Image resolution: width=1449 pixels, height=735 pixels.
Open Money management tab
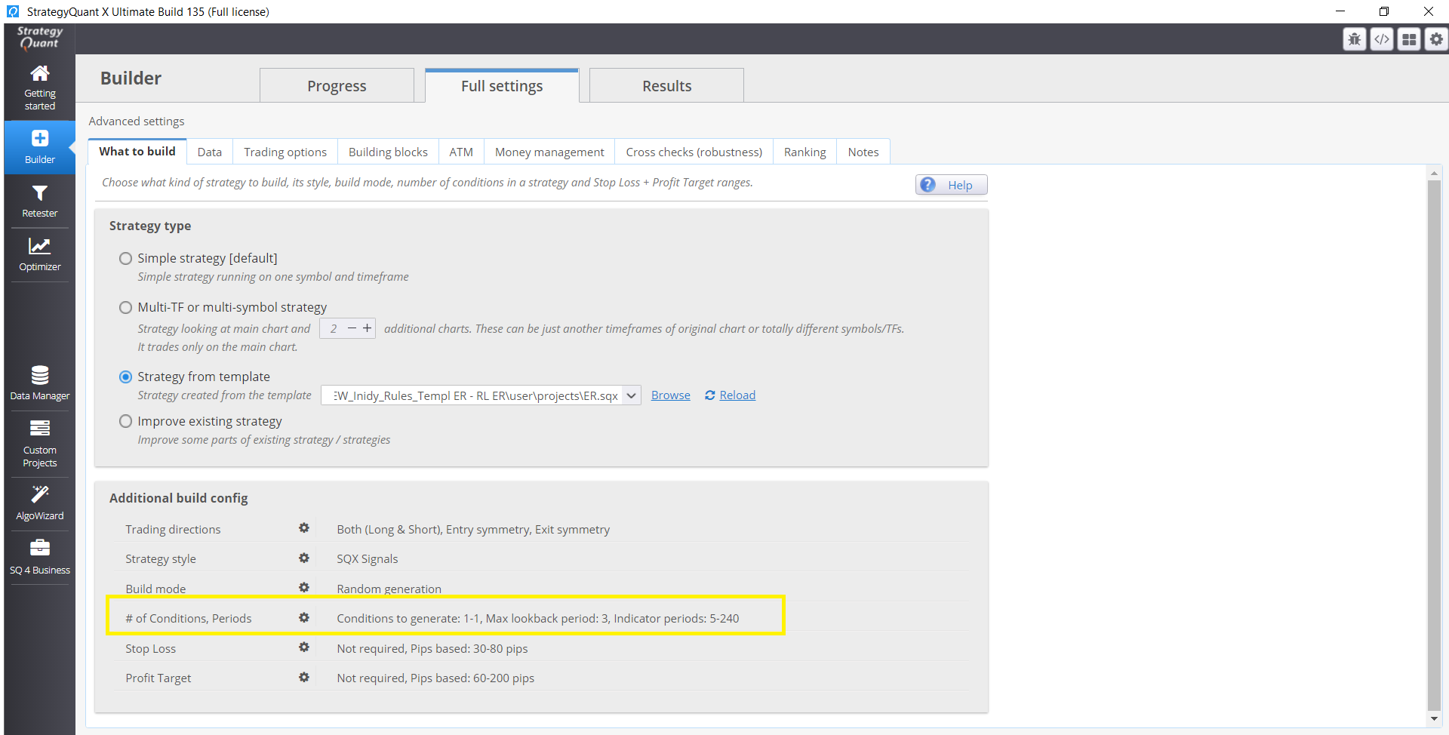(549, 152)
